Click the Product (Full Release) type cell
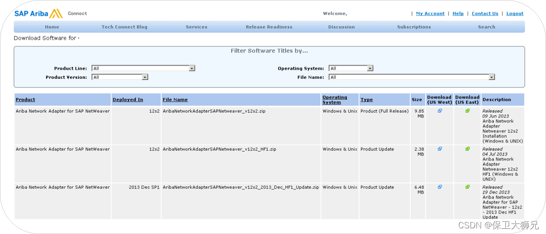 pyautogui.click(x=384, y=111)
